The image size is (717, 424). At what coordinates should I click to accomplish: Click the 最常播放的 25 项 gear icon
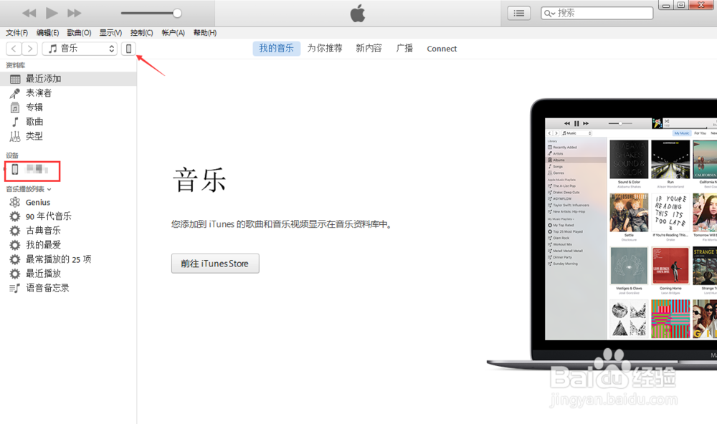pyautogui.click(x=15, y=259)
